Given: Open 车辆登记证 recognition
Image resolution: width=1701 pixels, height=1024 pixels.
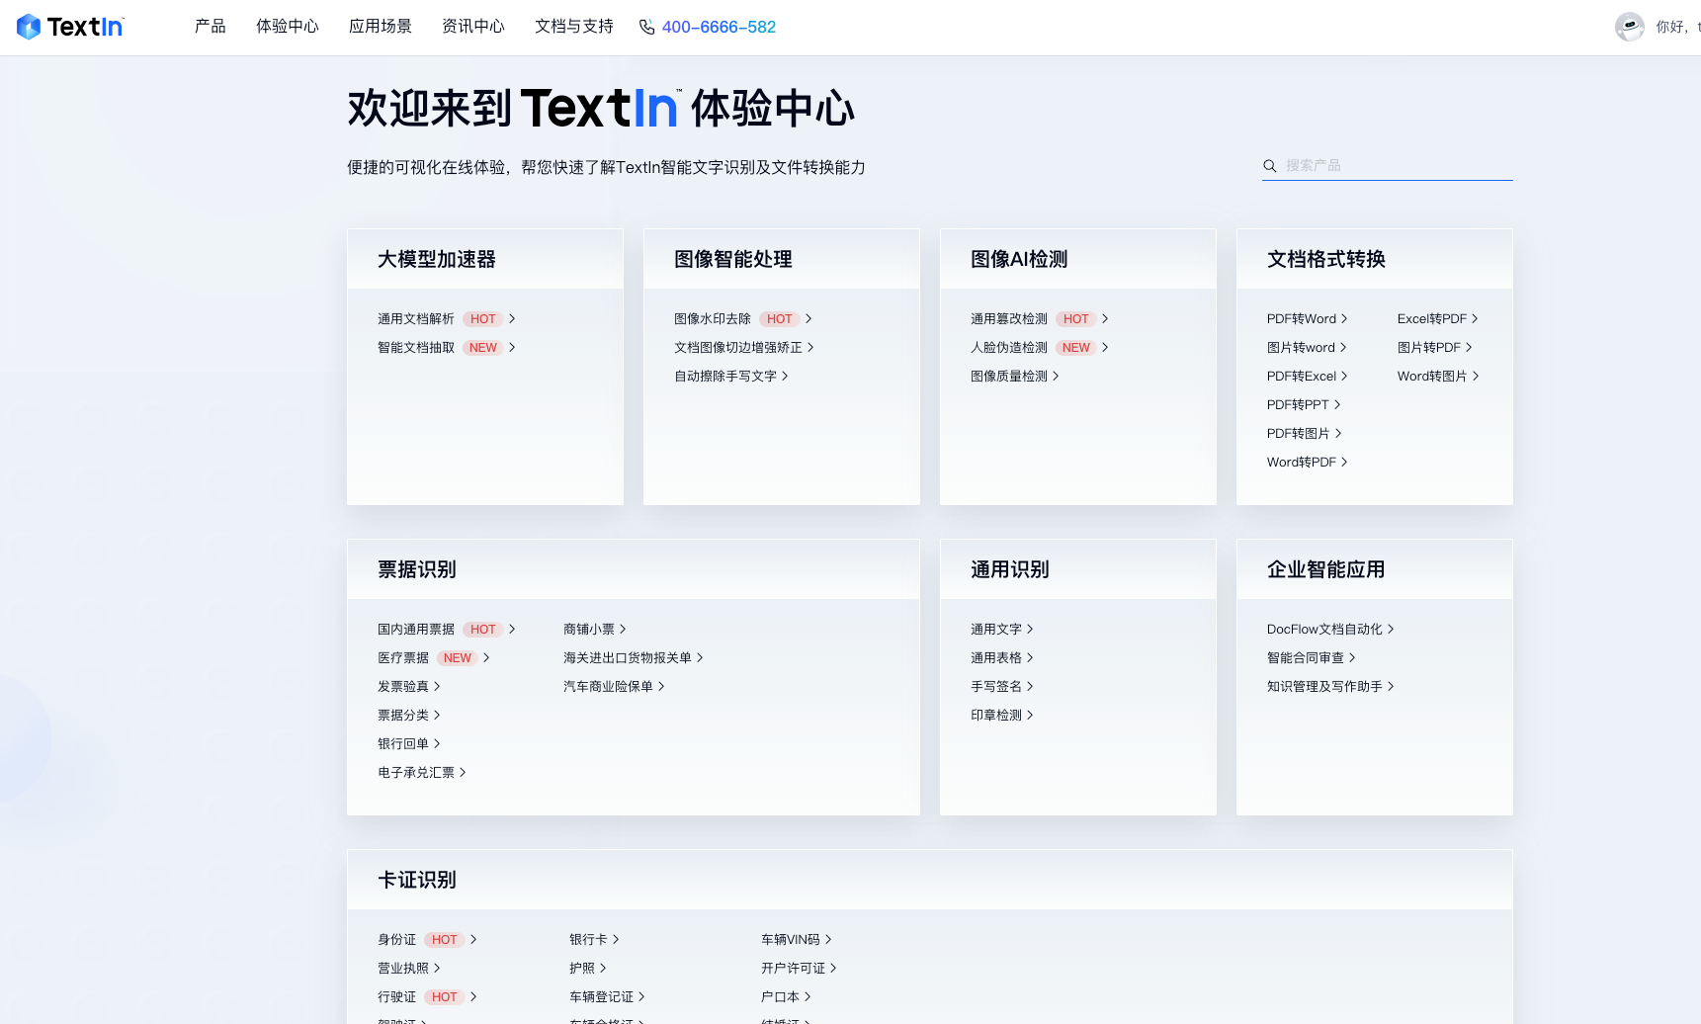Looking at the screenshot, I should point(601,997).
